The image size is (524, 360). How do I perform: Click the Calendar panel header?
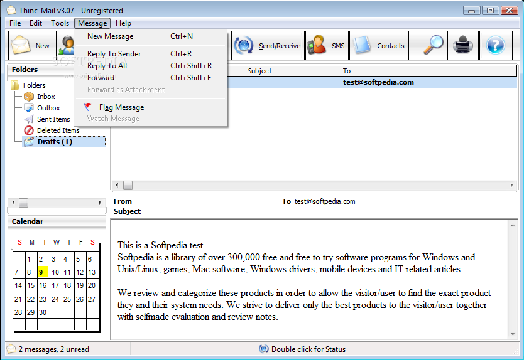tap(57, 221)
